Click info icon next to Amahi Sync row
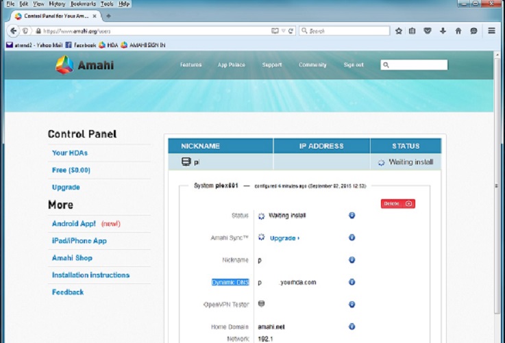 tap(352, 238)
